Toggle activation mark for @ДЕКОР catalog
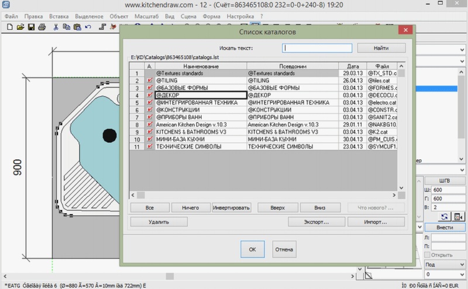Image resolution: width=468 pixels, height=289 pixels. click(x=150, y=95)
